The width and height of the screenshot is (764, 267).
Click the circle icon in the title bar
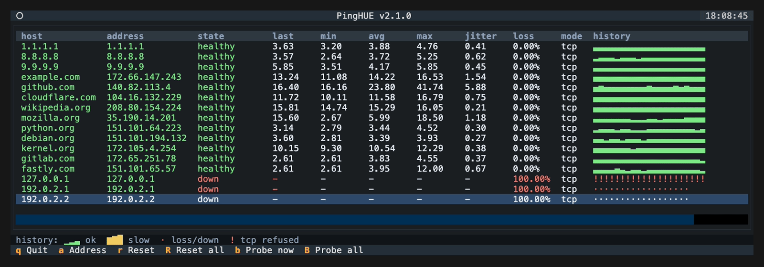[20, 16]
